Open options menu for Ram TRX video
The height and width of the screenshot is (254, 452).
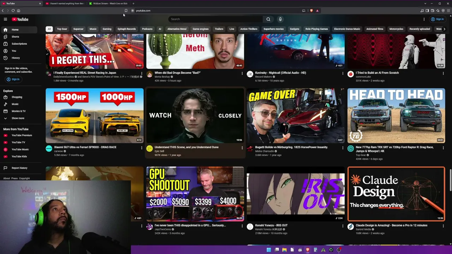(443, 148)
